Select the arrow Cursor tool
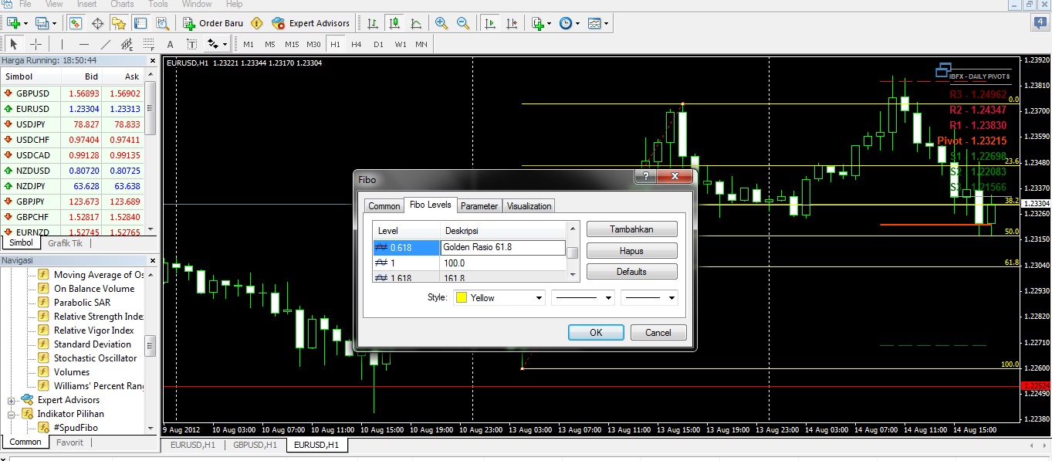The image size is (1052, 461). coord(14,44)
